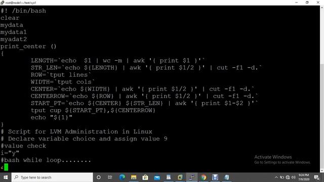Open the notepad-like taskbar app right of Mail
The height and width of the screenshot is (182, 324).
169,177
